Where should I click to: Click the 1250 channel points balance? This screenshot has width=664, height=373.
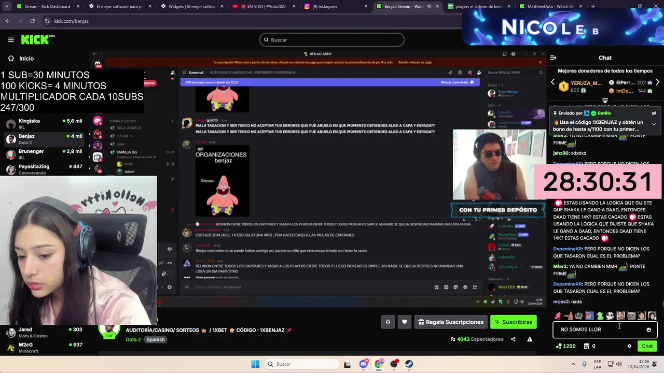tap(565, 346)
